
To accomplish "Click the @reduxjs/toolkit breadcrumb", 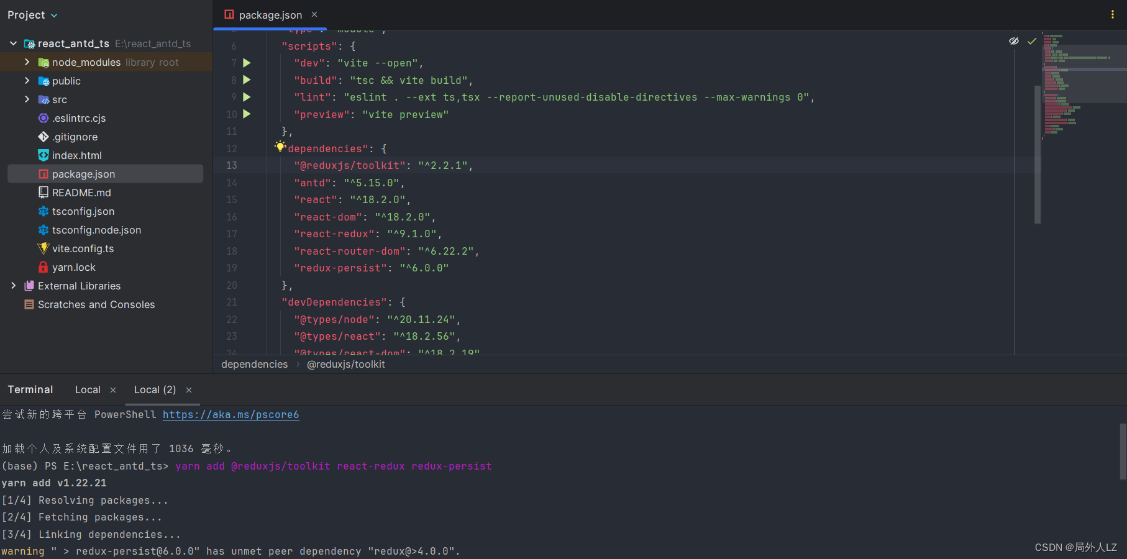I will [346, 364].
